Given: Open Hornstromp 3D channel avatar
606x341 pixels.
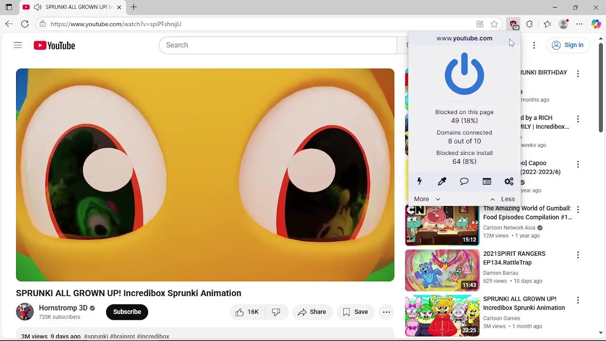Looking at the screenshot, I should pos(25,312).
